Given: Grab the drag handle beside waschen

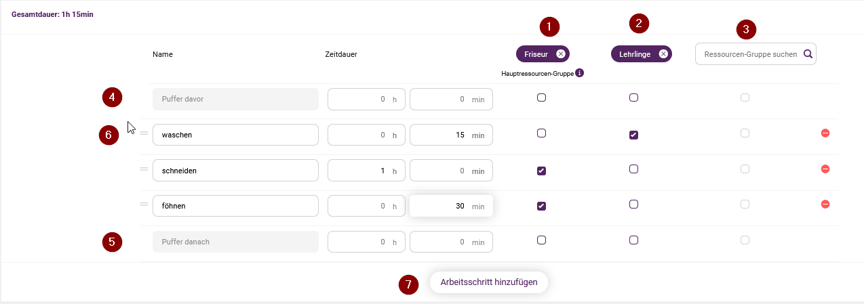Looking at the screenshot, I should (x=144, y=133).
